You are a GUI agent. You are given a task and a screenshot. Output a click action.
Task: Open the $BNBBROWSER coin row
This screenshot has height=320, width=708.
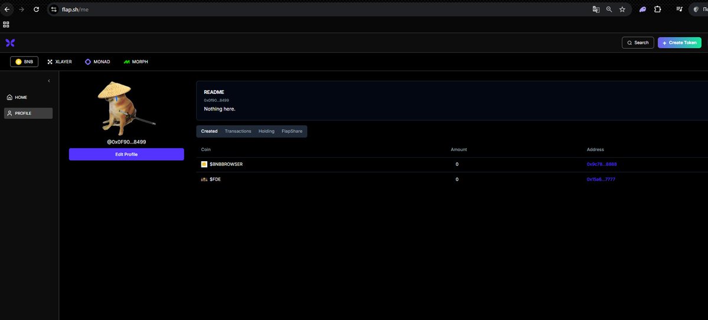pyautogui.click(x=452, y=164)
